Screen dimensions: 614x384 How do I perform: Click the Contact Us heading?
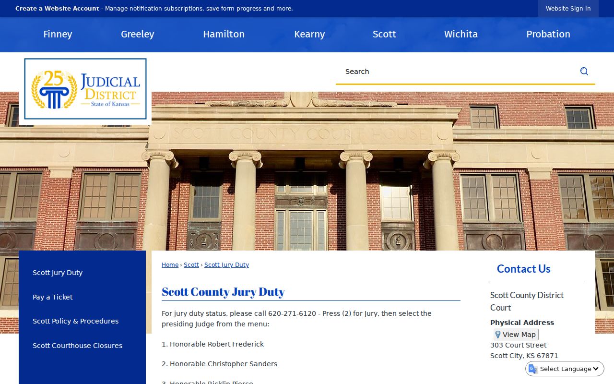point(524,269)
